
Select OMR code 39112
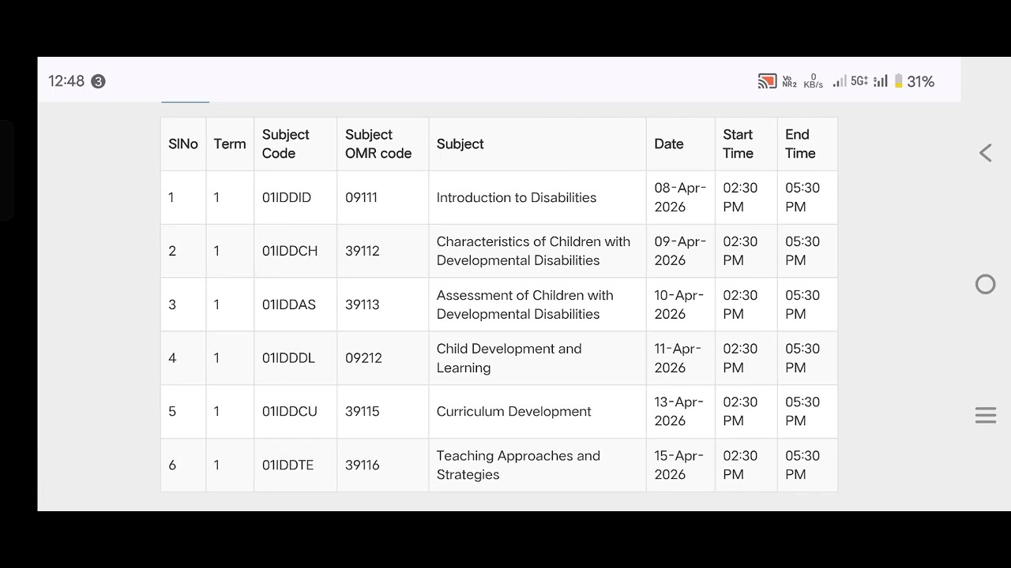(363, 251)
